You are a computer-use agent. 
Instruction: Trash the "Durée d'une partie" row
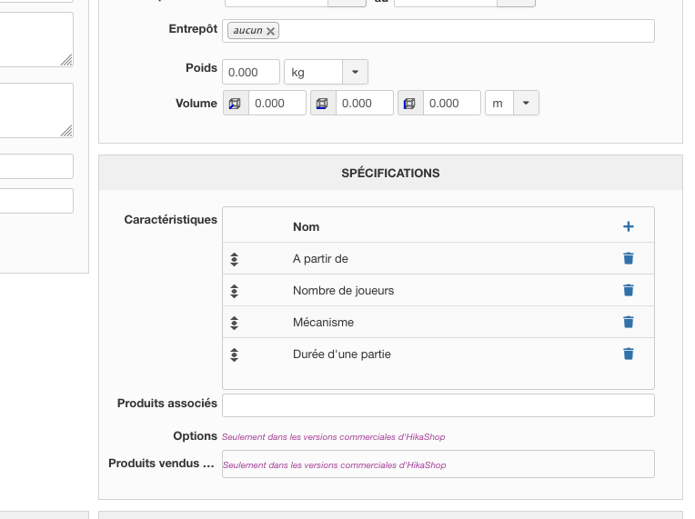tap(628, 354)
